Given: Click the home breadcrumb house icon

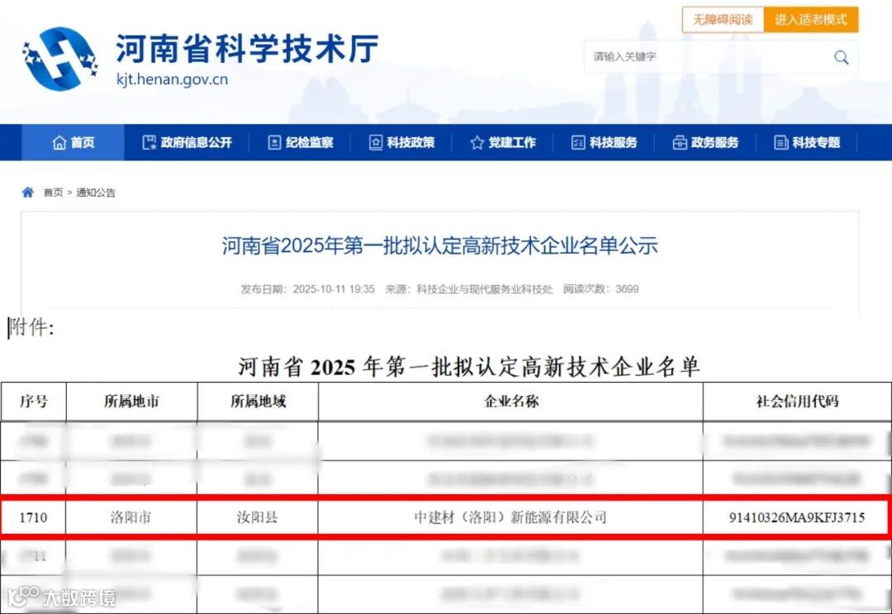Looking at the screenshot, I should (28, 193).
